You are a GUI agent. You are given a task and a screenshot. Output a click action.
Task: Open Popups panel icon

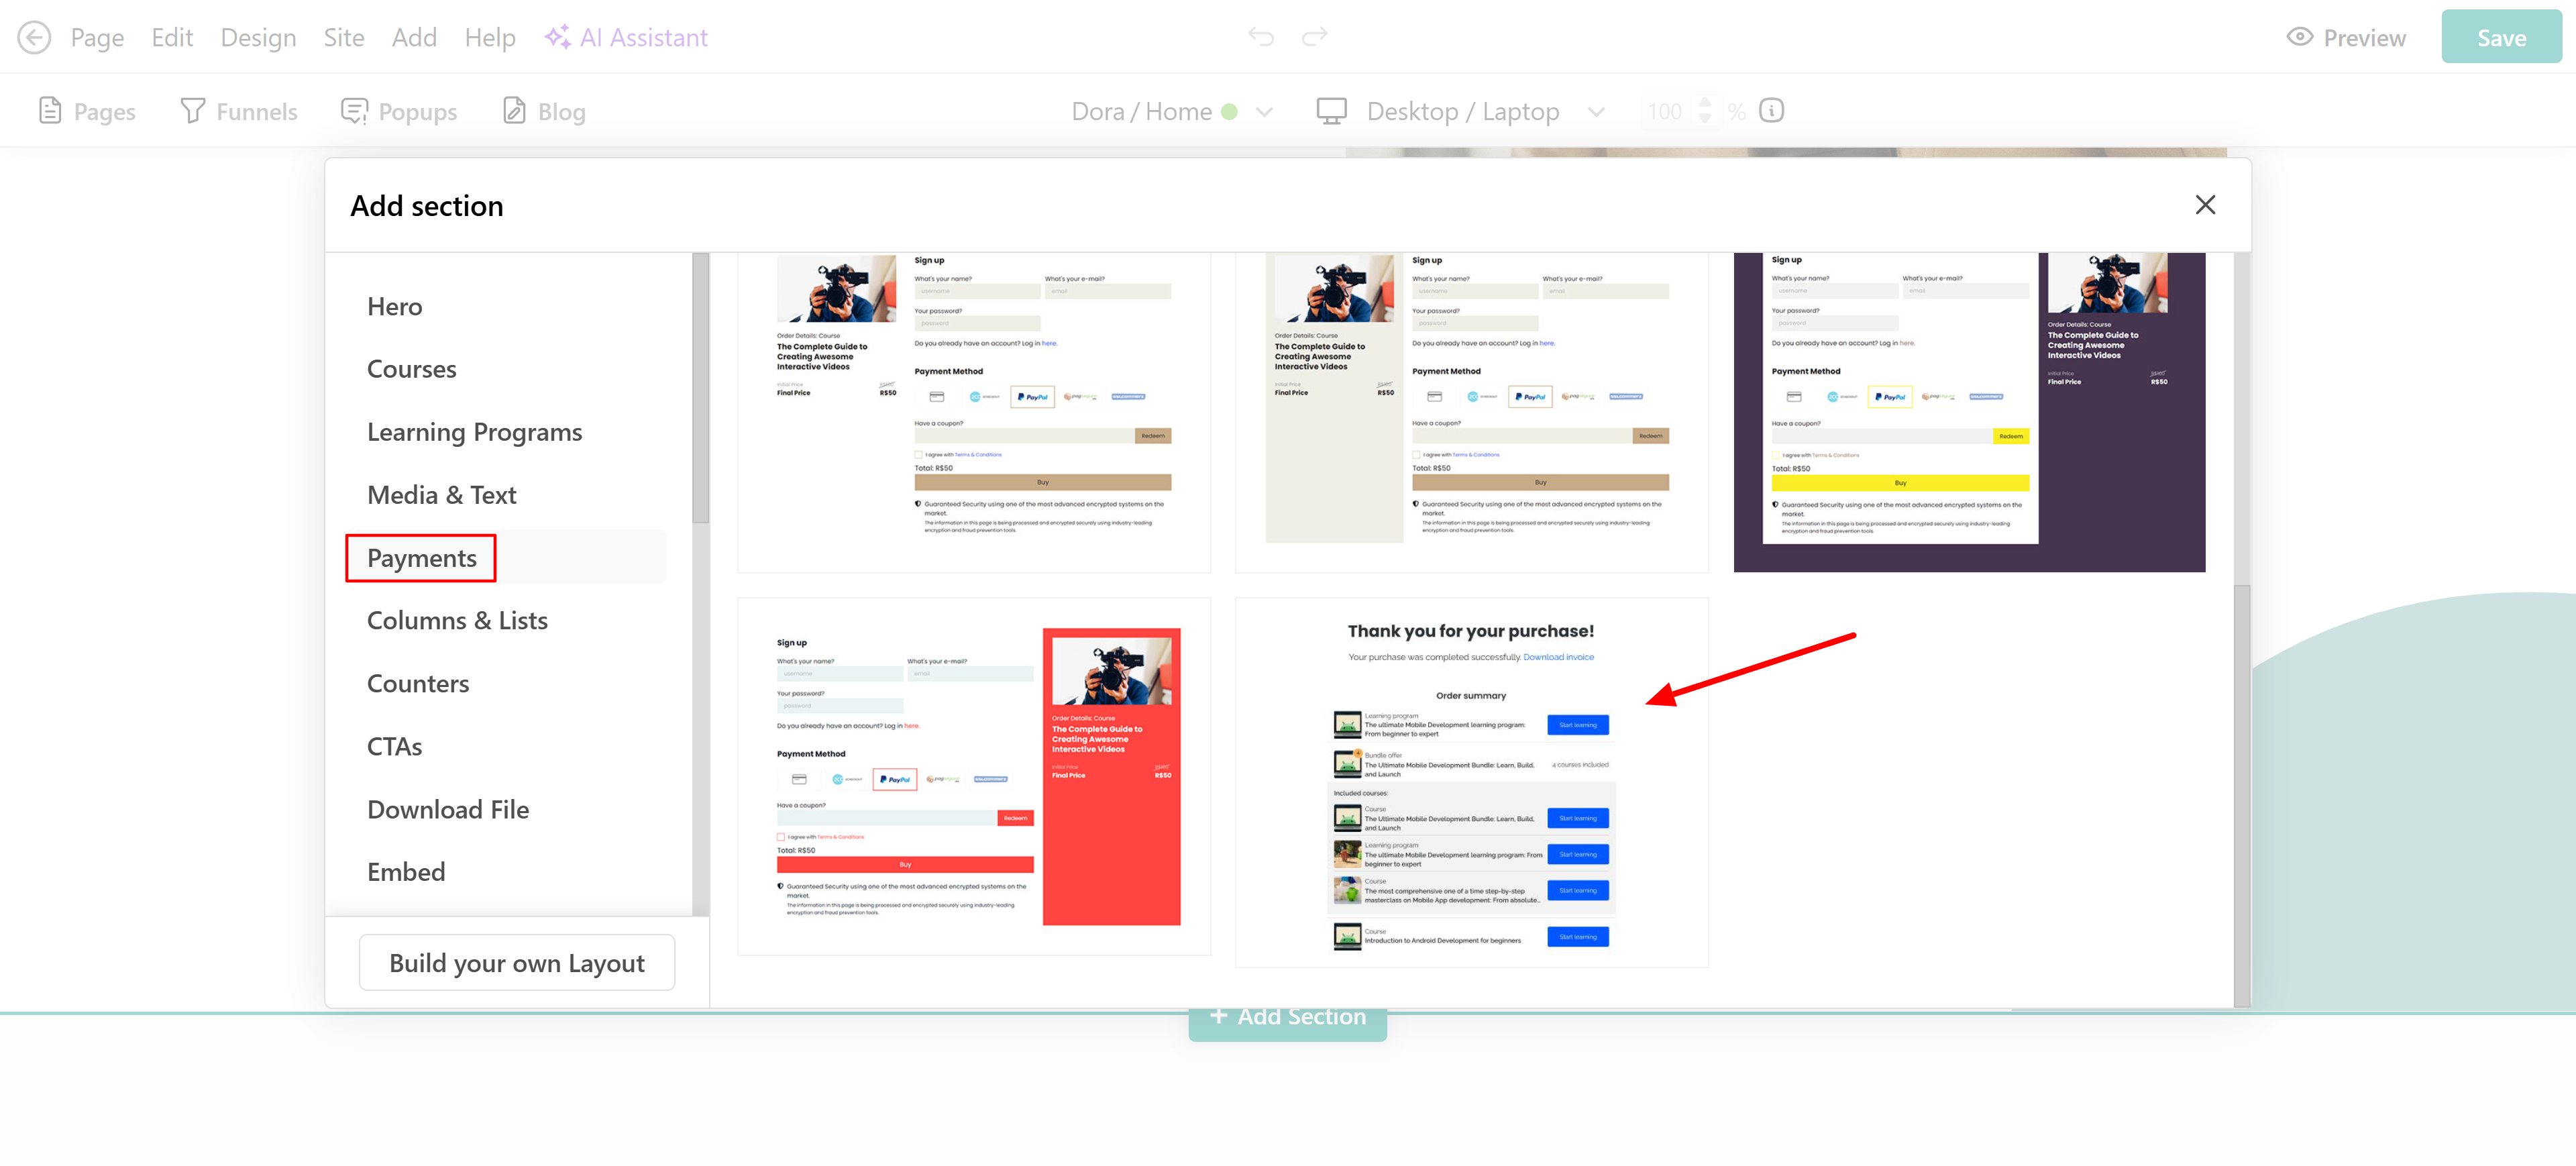point(354,111)
